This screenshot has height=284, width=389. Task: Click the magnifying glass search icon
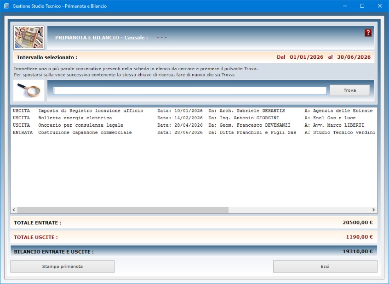[29, 90]
